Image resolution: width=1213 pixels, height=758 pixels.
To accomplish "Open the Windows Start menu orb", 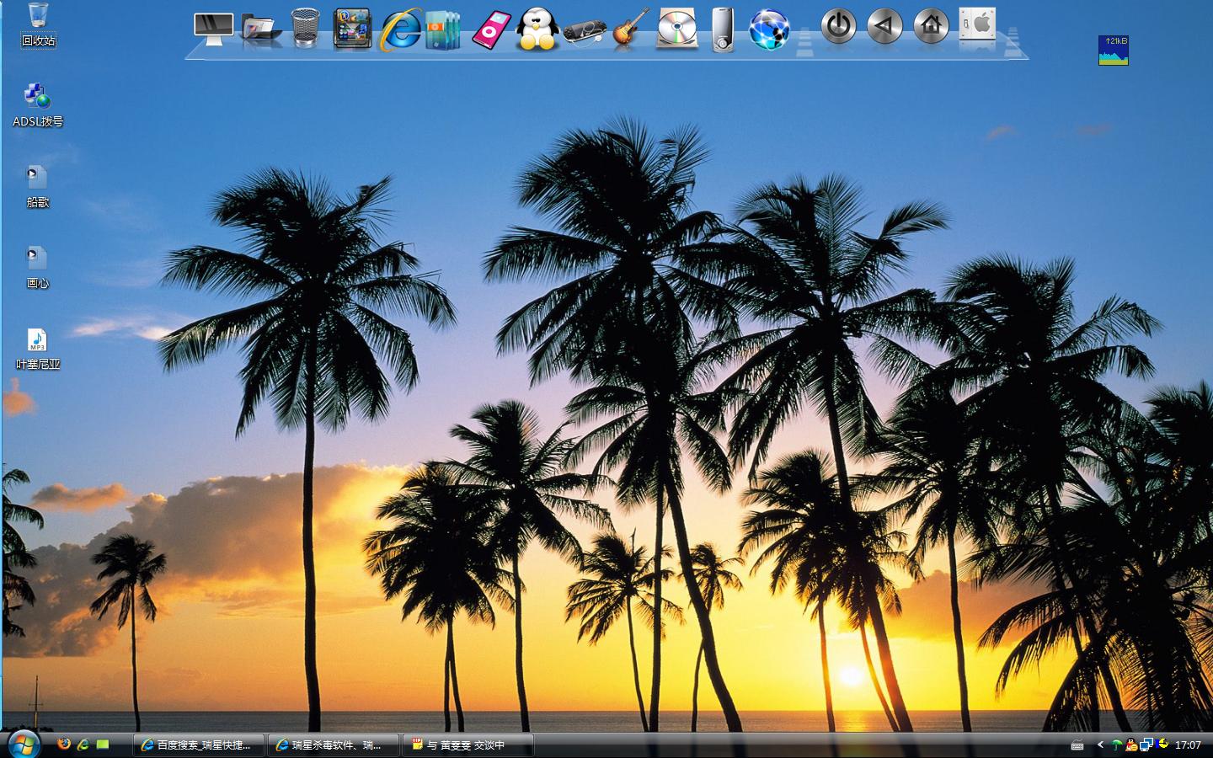I will 23,744.
